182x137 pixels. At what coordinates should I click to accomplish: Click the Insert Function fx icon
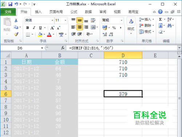(63, 48)
